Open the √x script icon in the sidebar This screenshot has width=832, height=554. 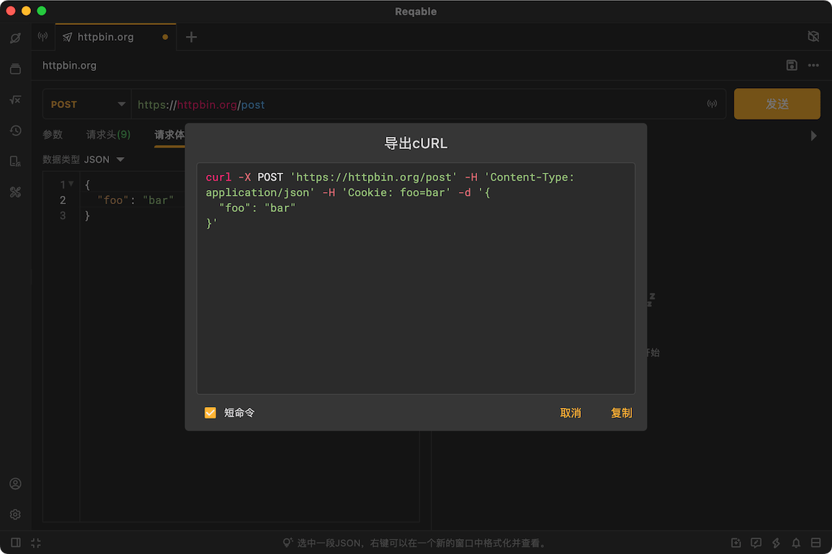click(x=15, y=99)
